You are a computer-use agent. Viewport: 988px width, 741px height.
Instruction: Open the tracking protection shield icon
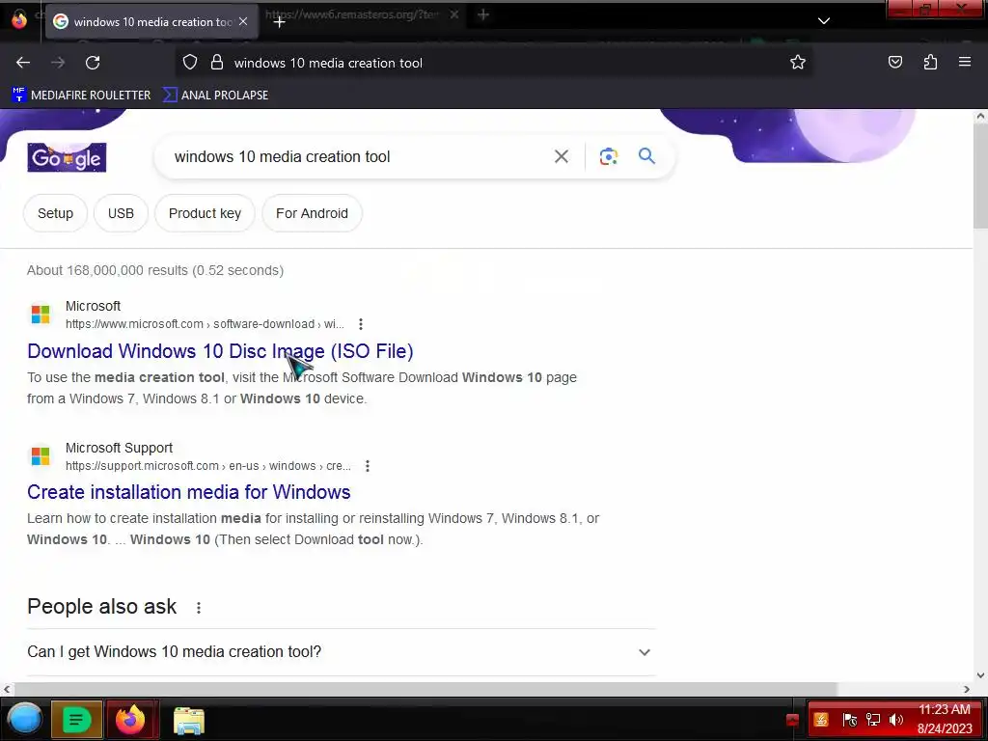pyautogui.click(x=190, y=63)
